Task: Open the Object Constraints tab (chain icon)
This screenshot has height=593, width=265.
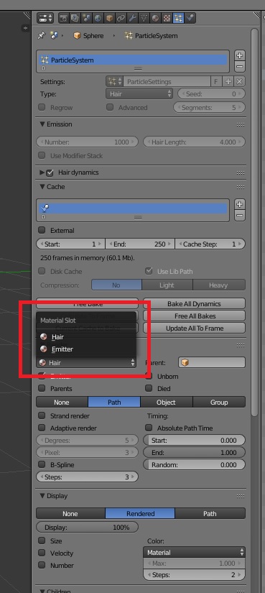Action: click(x=121, y=18)
